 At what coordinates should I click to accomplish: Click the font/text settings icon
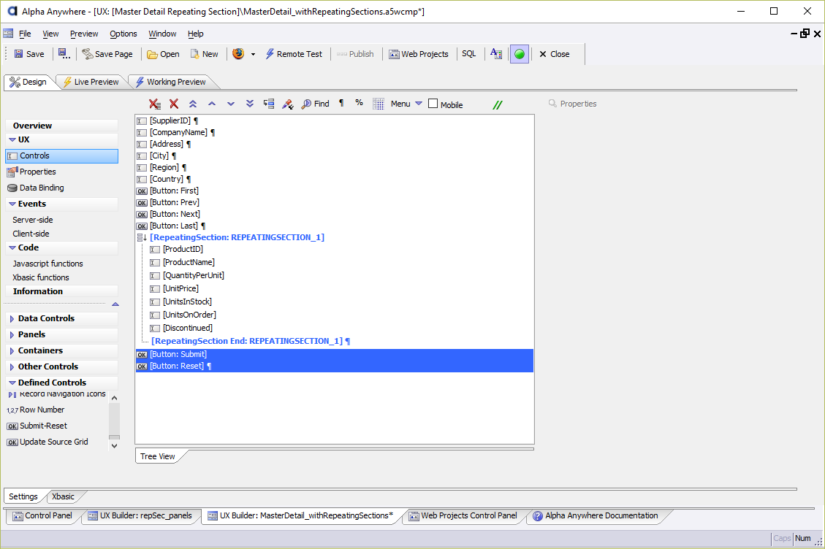(496, 53)
